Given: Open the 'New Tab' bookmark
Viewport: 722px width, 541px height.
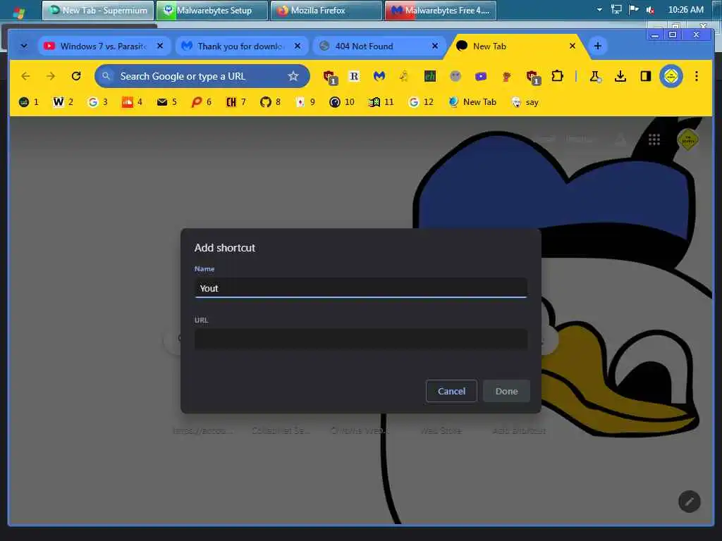Looking at the screenshot, I should click(472, 102).
